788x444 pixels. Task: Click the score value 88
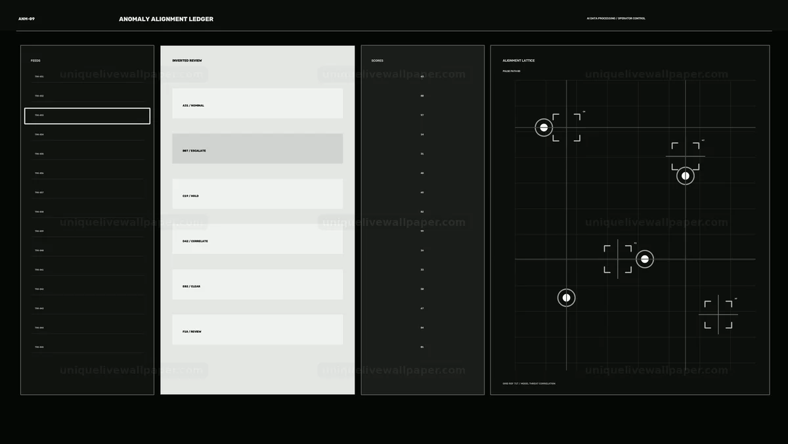(x=422, y=96)
